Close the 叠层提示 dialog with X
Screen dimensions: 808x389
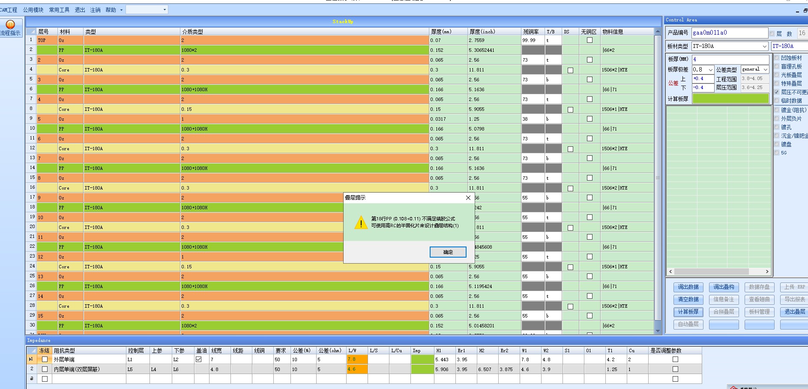(468, 198)
